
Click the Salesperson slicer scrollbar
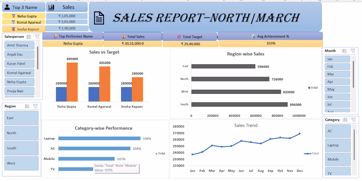[38, 58]
